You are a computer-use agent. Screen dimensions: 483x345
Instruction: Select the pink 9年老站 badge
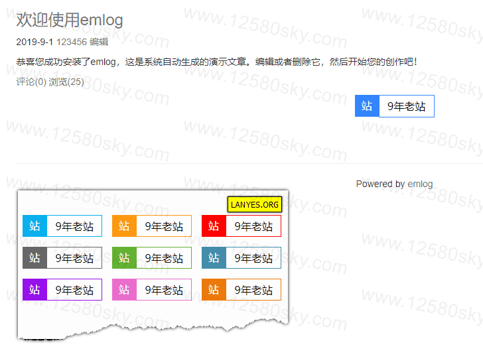[x=152, y=289]
